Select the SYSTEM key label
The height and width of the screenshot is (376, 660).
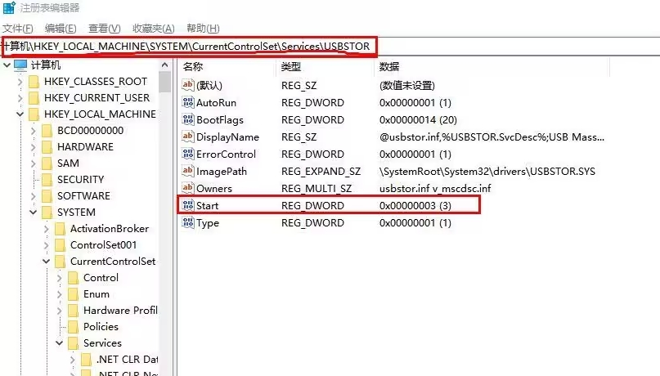(x=76, y=213)
